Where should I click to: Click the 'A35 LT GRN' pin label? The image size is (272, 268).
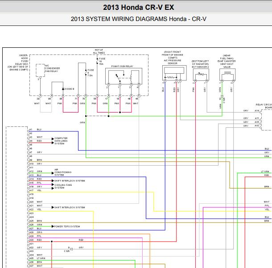37,258
